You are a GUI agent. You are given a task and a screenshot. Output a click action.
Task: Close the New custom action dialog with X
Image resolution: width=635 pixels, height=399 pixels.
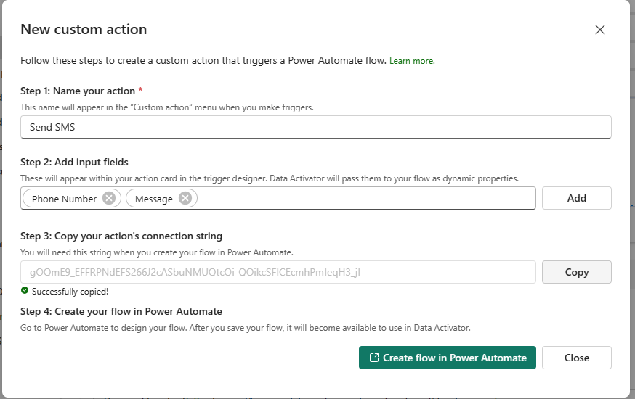[600, 30]
